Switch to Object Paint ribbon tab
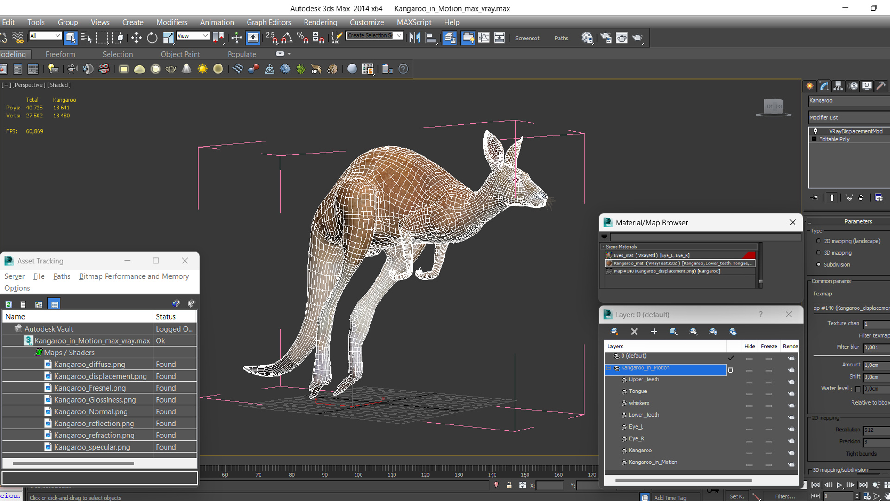The image size is (890, 501). [x=180, y=54]
